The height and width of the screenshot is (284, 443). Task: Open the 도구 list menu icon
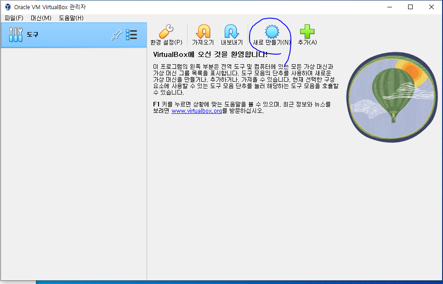[x=131, y=35]
